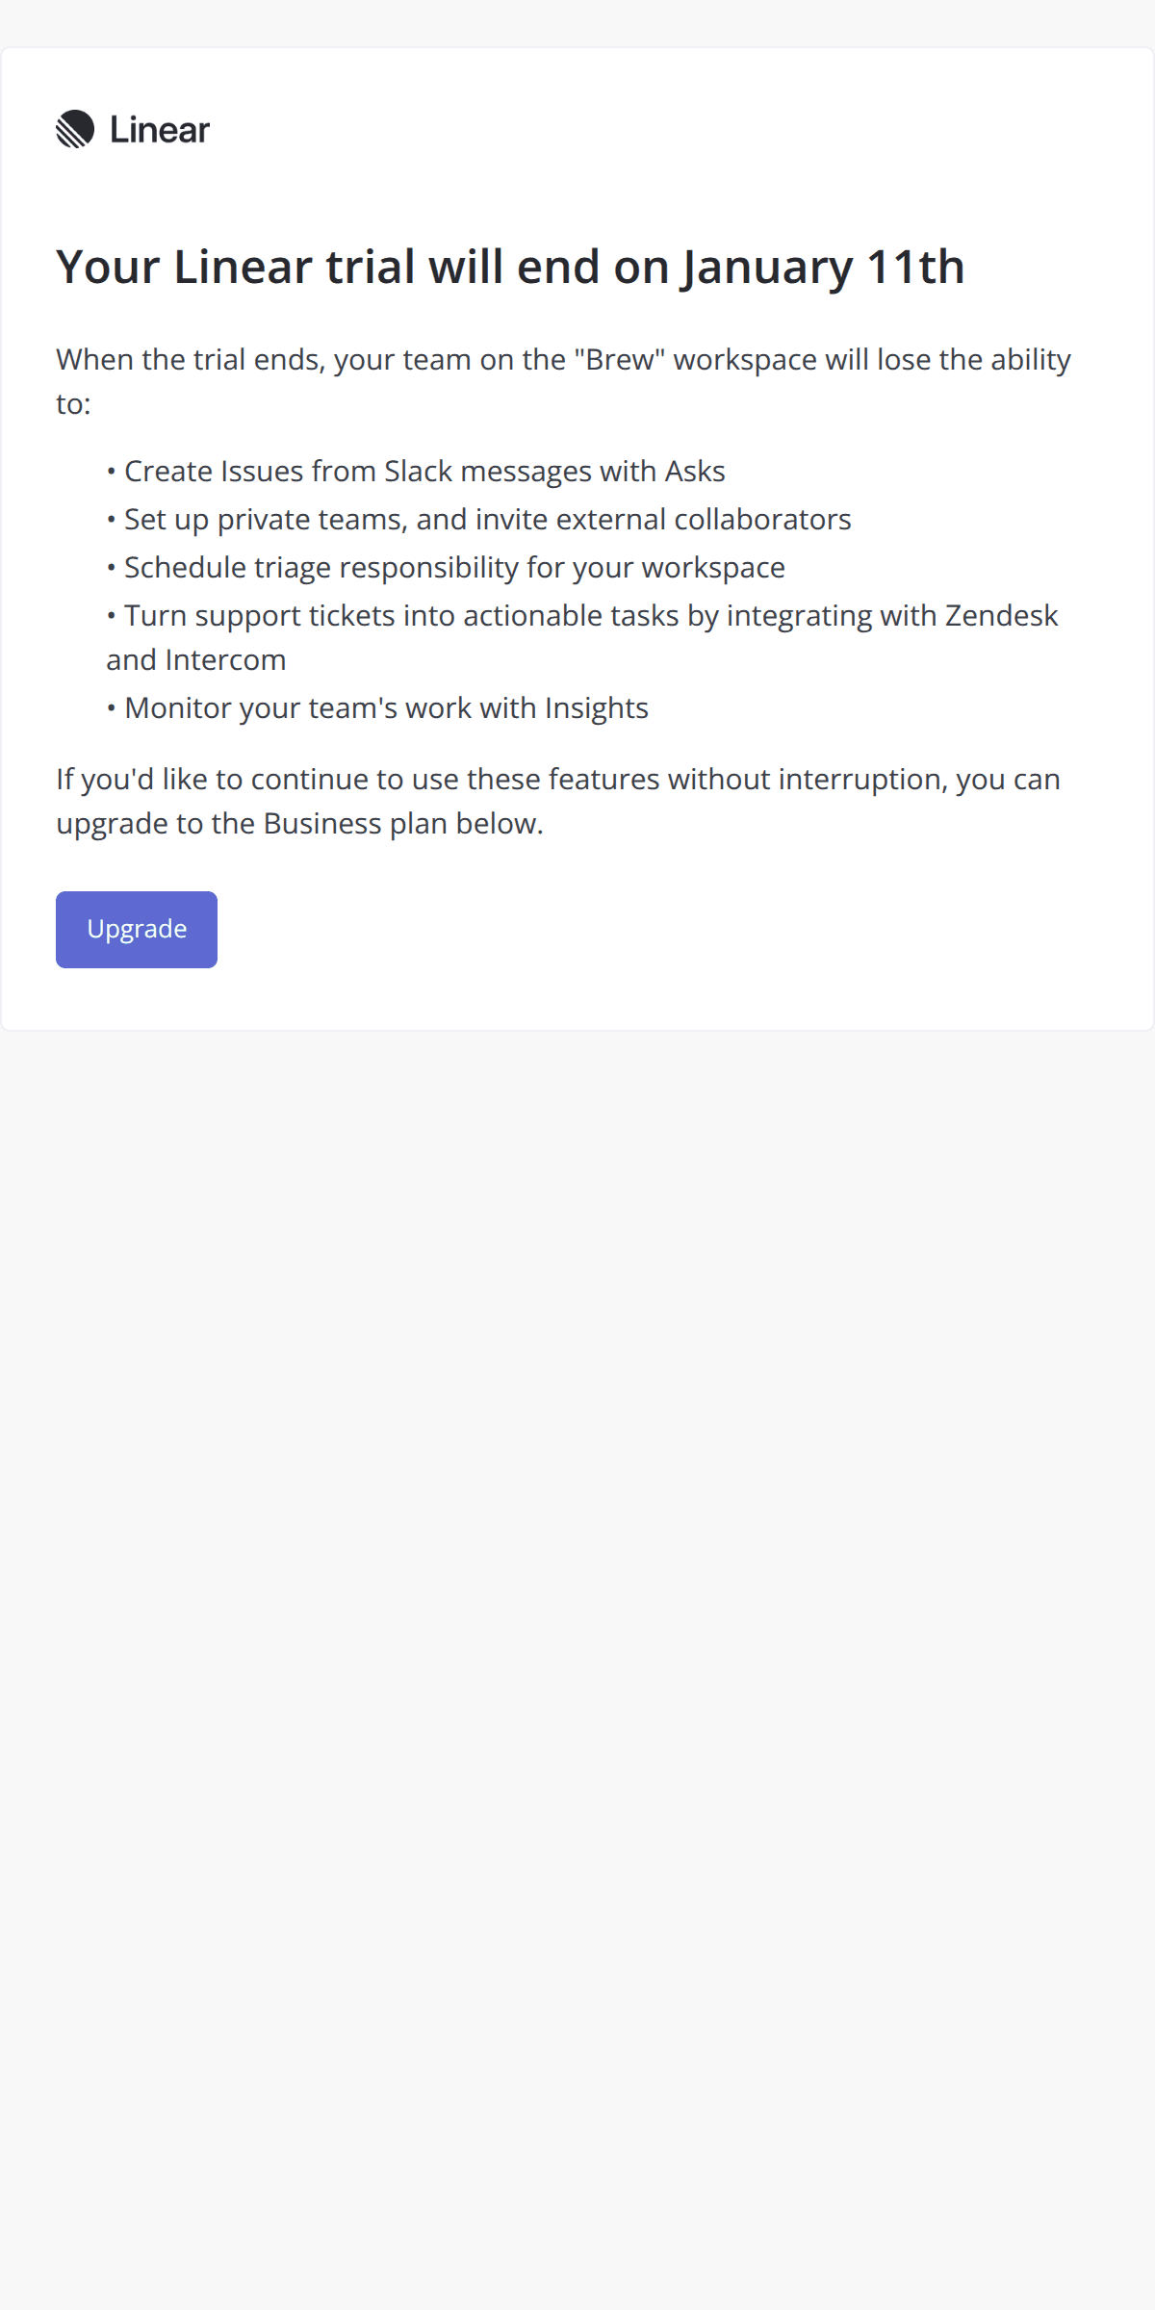Click the bullet marker before Insights item
1155x2310 pixels.
point(113,707)
